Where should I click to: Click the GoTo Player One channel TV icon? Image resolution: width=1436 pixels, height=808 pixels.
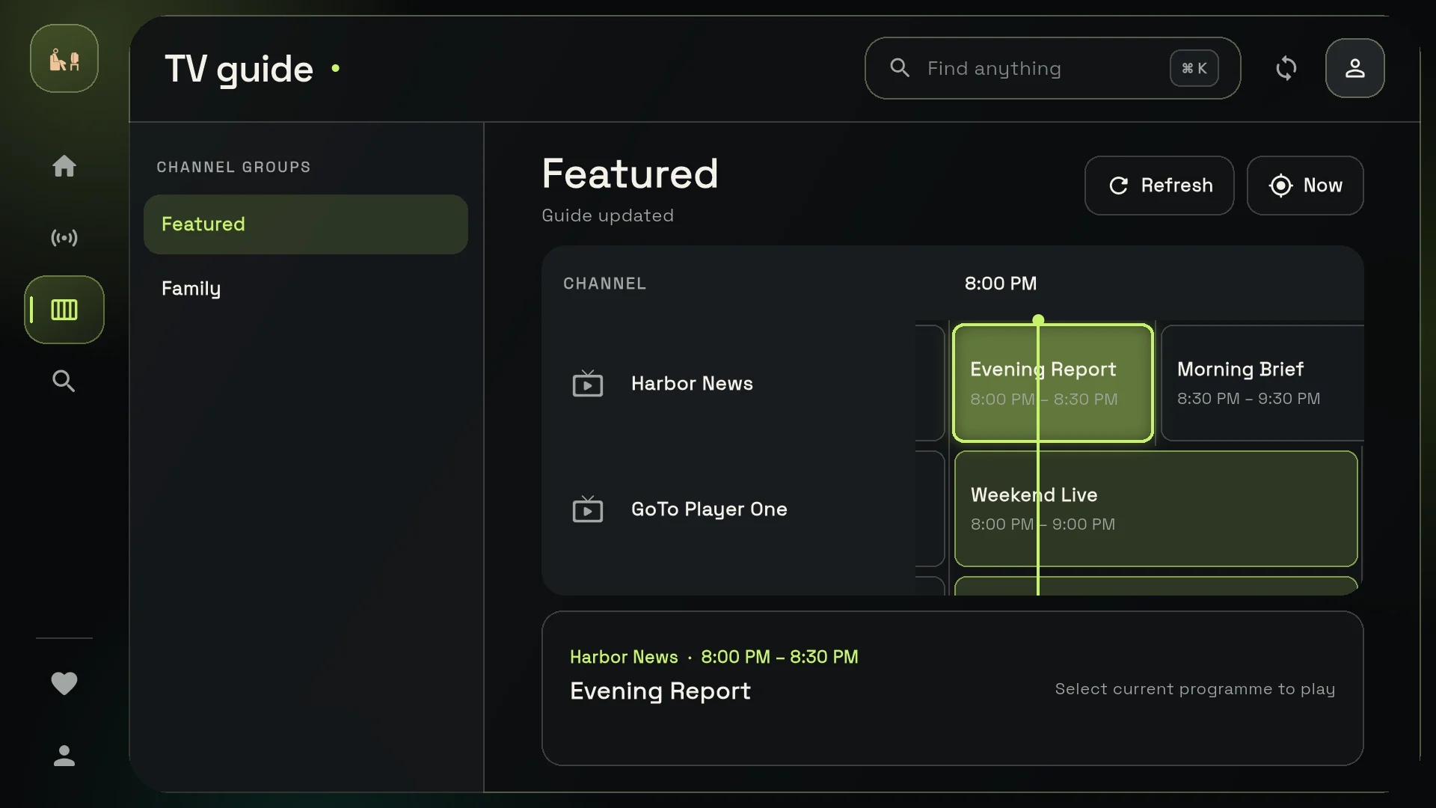[588, 509]
